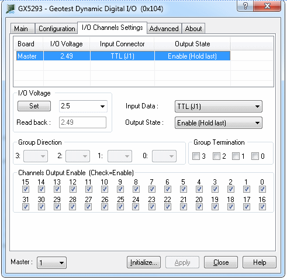
Task: Uncheck channel 5 output enable
Action: click(x=184, y=189)
